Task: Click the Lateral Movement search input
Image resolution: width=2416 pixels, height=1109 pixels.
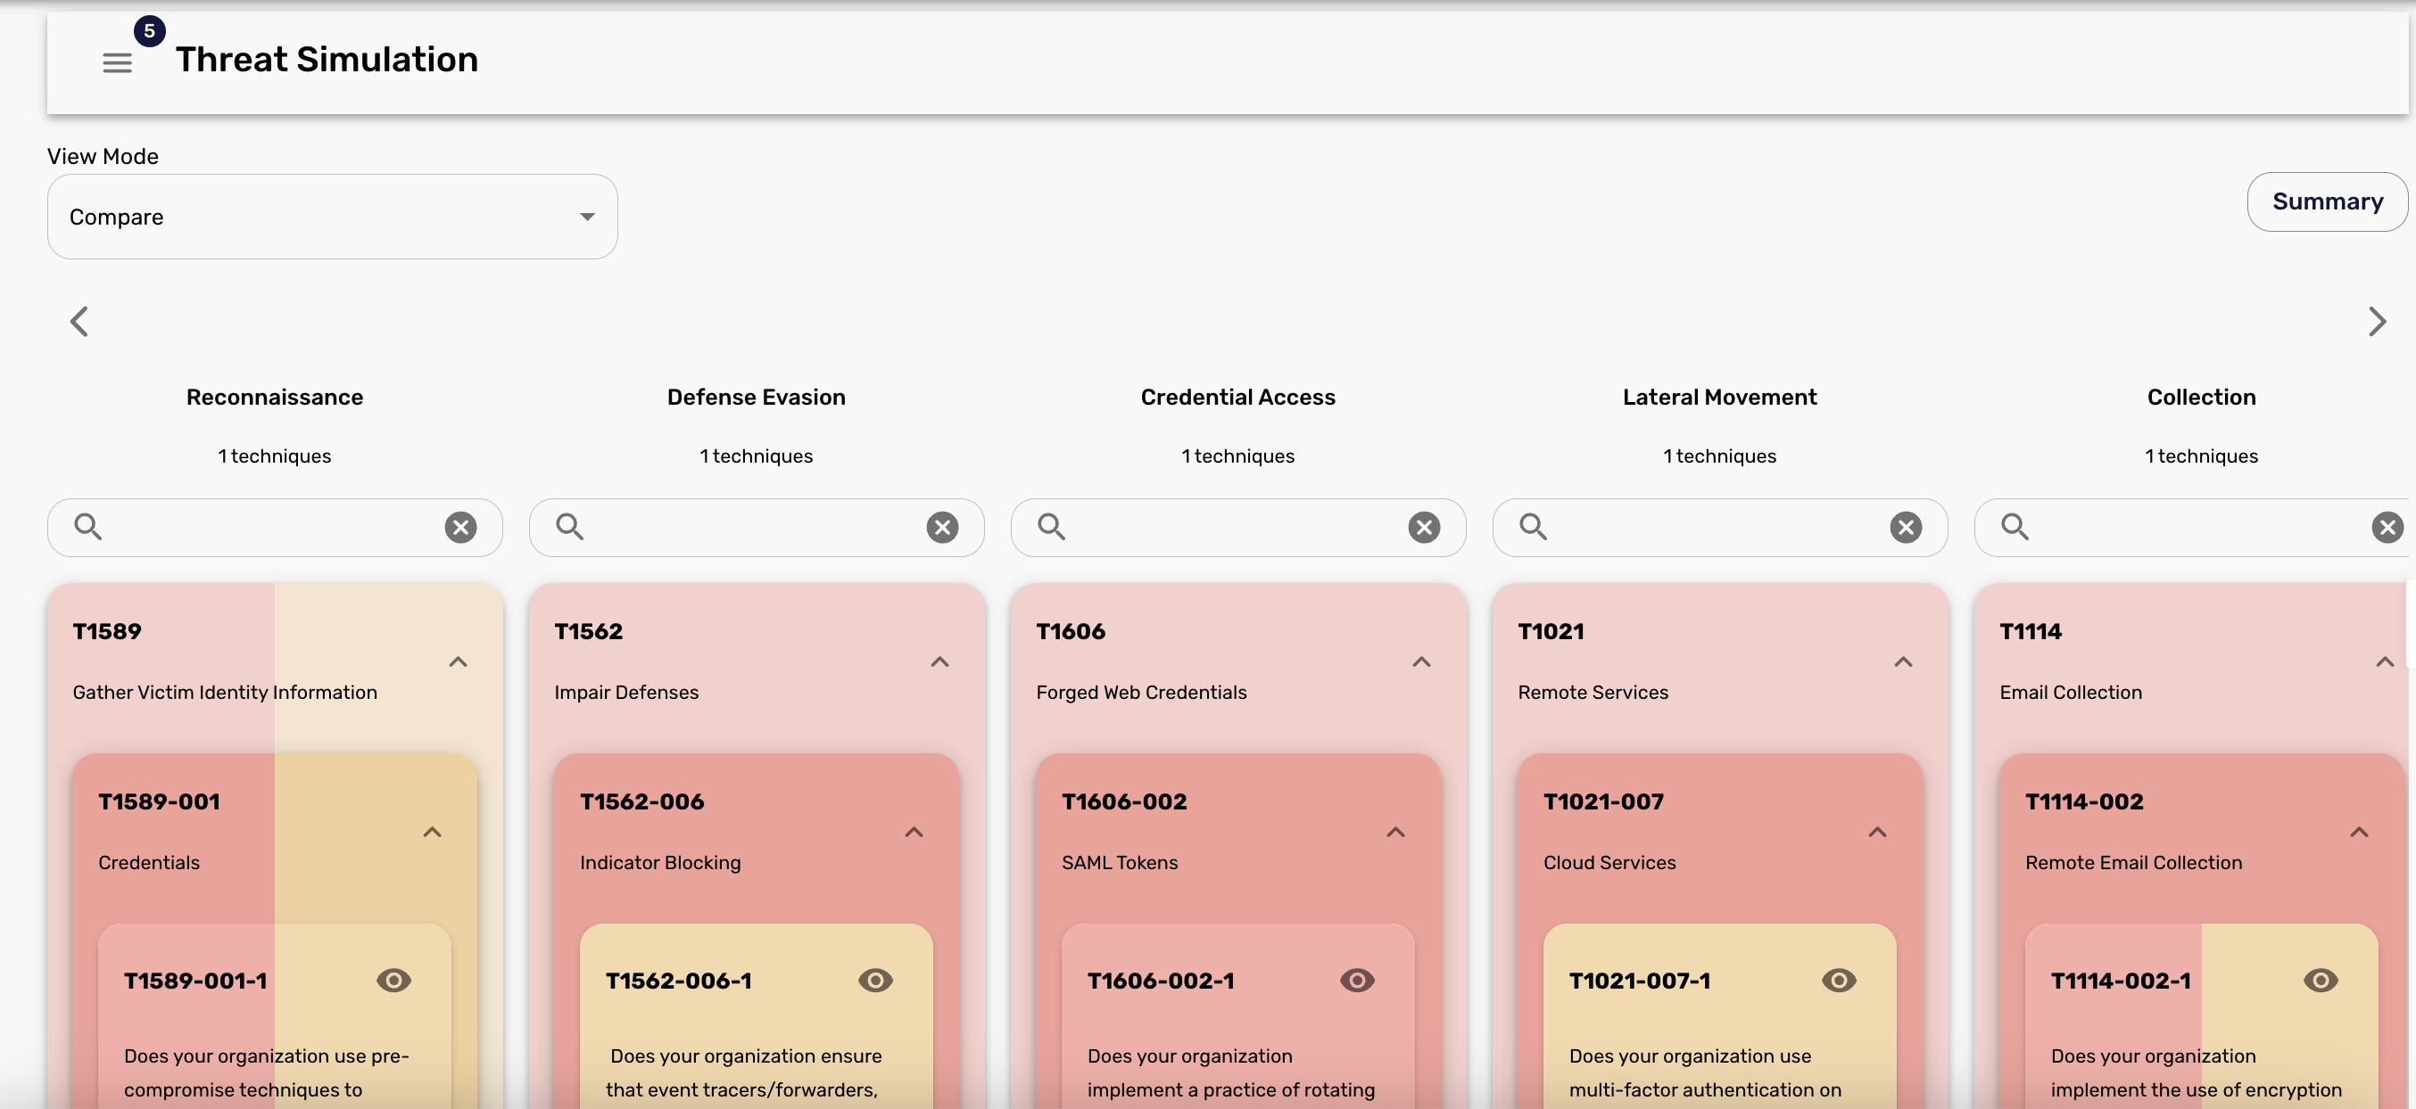Action: (1719, 528)
